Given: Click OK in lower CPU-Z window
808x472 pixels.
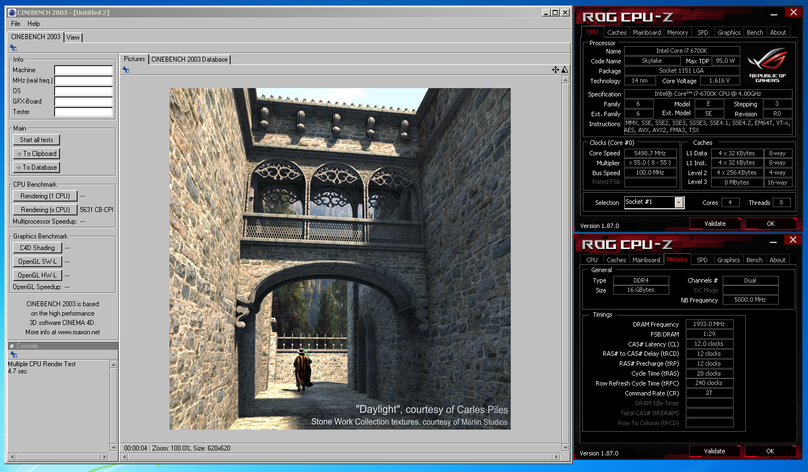Looking at the screenshot, I should tap(770, 451).
